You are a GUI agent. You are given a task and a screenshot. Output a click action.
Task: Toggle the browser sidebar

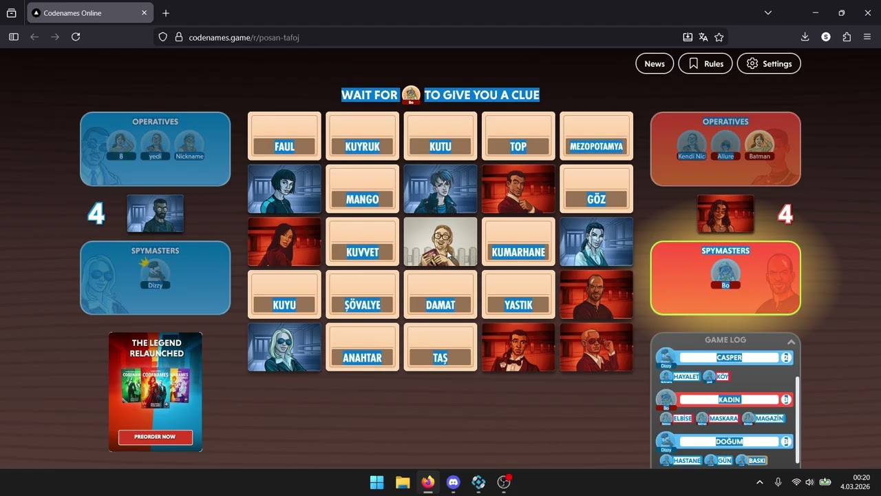point(13,37)
